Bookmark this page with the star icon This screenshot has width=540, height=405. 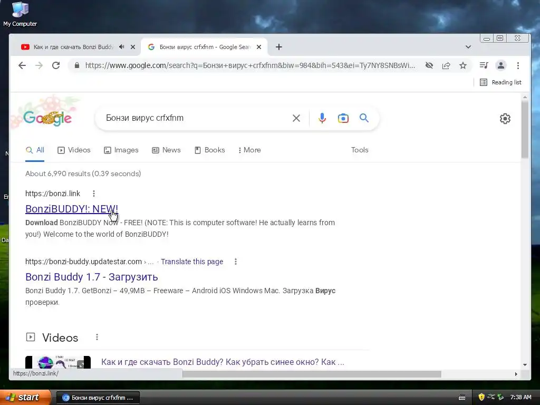(x=463, y=65)
